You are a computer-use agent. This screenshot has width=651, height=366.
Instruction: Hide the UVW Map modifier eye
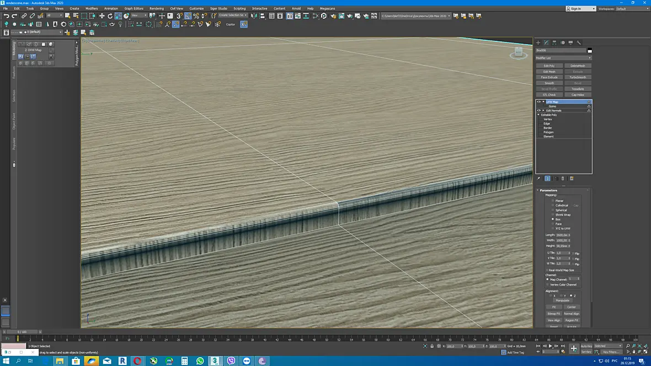[539, 101]
